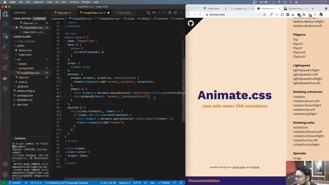The width and height of the screenshot is (329, 185).
Task: Open a new browser tab with plus icon
Action: click(x=313, y=9)
